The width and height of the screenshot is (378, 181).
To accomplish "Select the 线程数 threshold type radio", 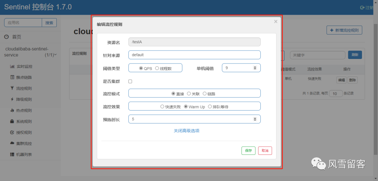I will click(157, 68).
